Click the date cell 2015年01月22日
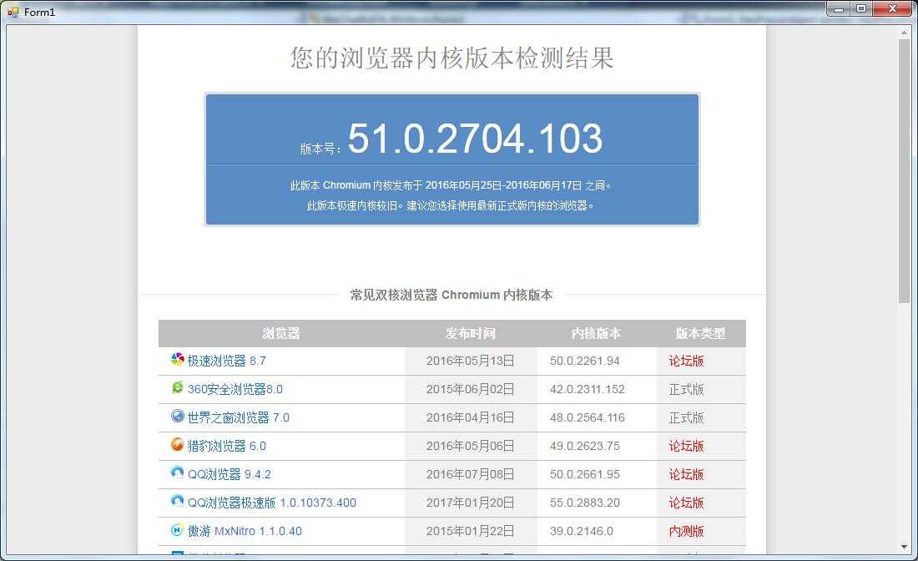 pos(471,531)
